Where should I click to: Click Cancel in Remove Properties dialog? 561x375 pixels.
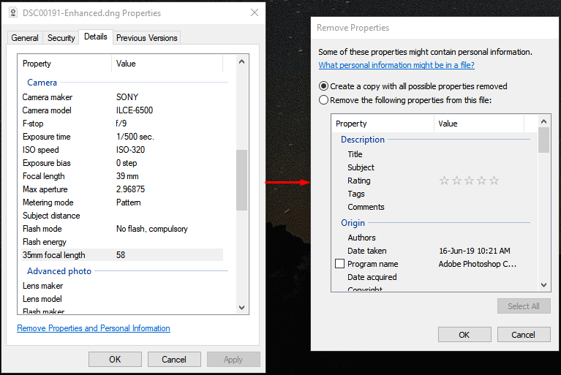point(524,335)
